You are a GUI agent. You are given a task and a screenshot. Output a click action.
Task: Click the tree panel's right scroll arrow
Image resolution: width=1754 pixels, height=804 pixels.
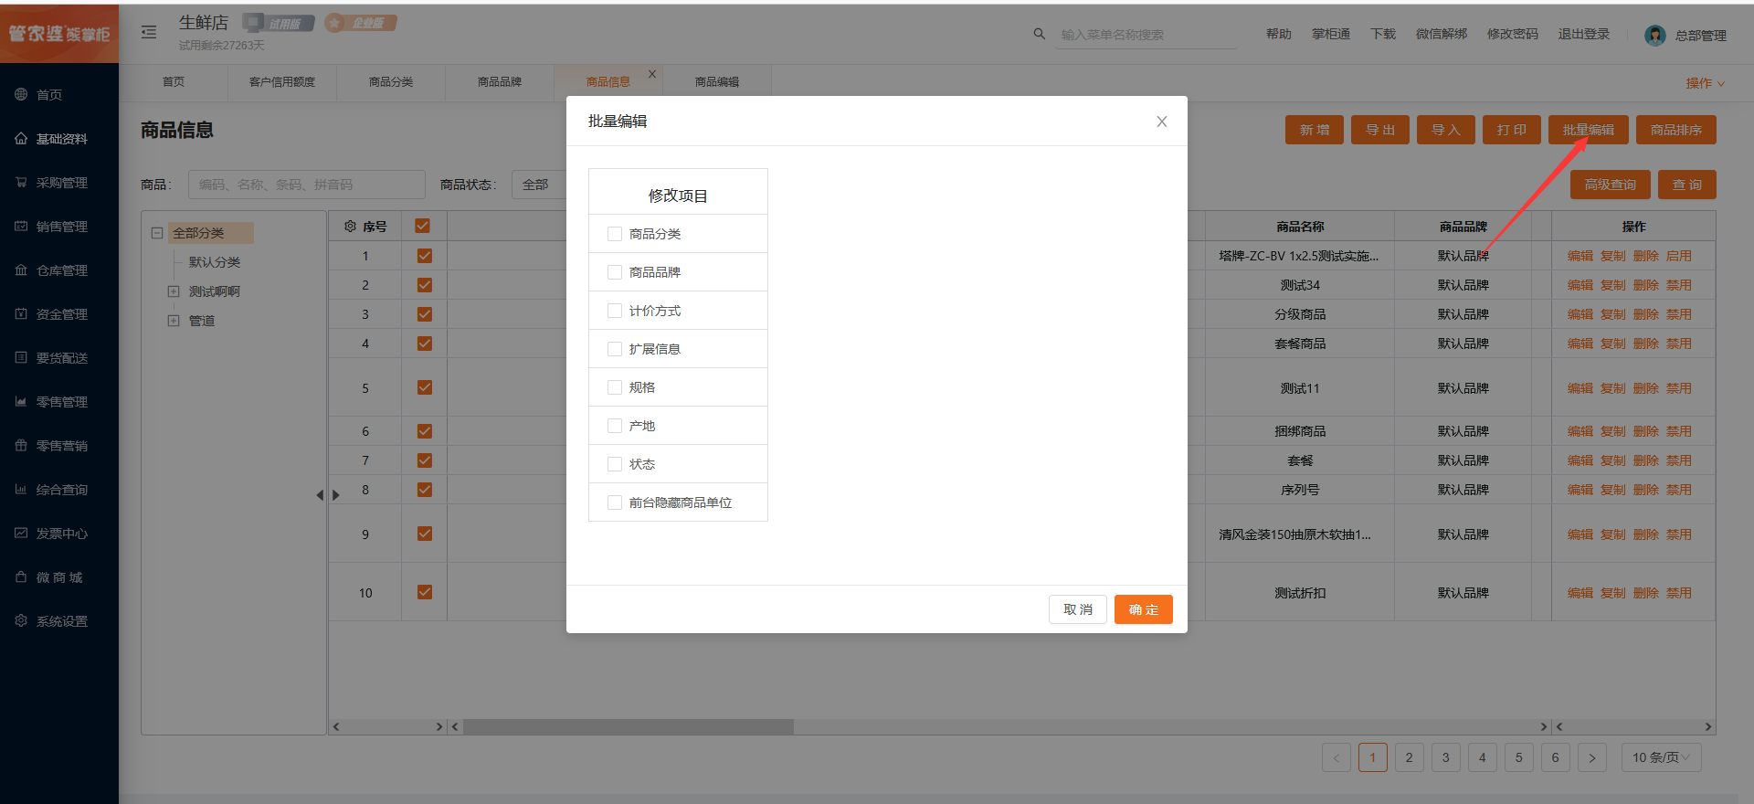click(439, 727)
